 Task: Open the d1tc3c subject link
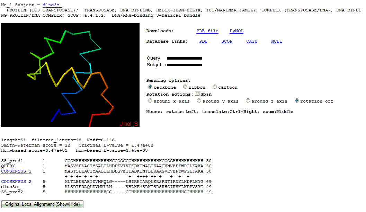[x=52, y=5]
